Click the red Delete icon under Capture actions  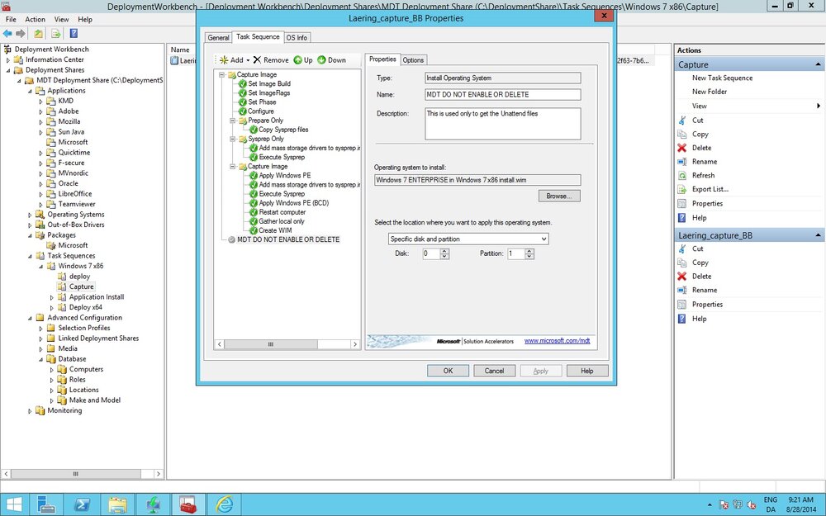[682, 148]
